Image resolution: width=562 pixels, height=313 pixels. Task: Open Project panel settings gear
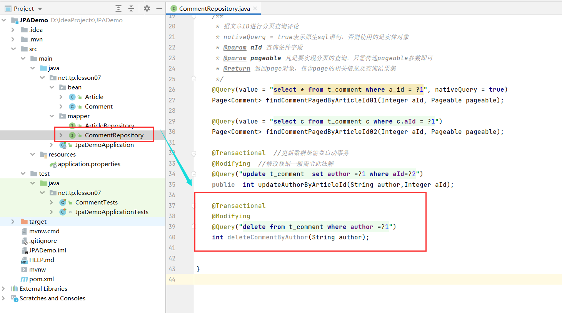147,8
